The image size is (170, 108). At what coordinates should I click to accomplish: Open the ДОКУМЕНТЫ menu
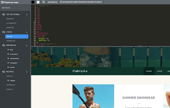point(53,2)
